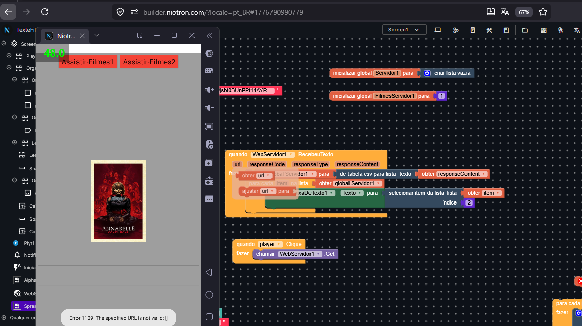
Task: Open the extensions grid icon in toolbar
Action: (544, 30)
